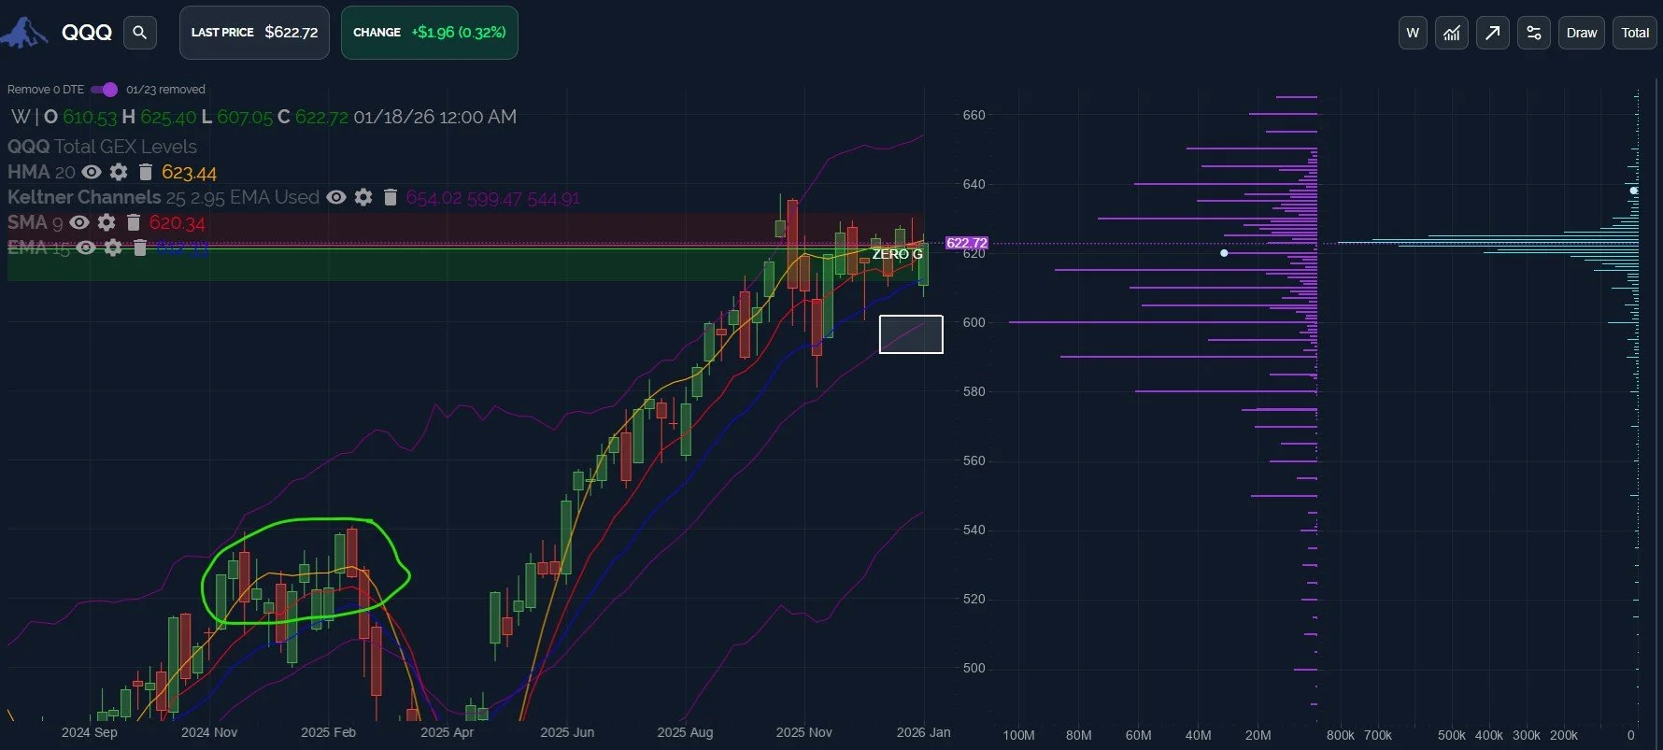Click the 2025 Apr date label
This screenshot has height=750, width=1663.
tap(448, 732)
